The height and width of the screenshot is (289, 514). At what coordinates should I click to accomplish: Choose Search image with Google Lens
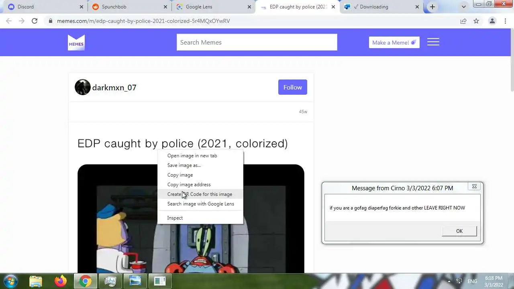pyautogui.click(x=200, y=204)
